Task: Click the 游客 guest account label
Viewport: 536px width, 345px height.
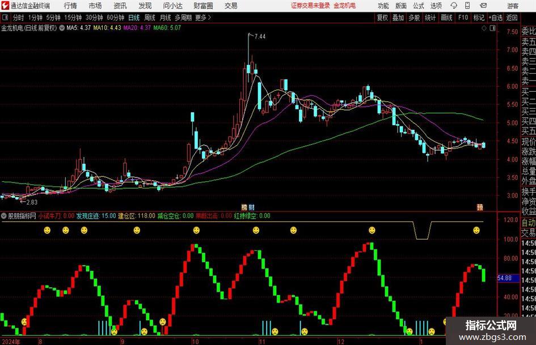Action: tap(513, 6)
